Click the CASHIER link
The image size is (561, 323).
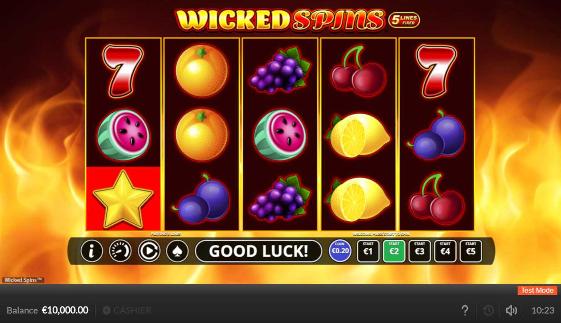[x=127, y=310]
